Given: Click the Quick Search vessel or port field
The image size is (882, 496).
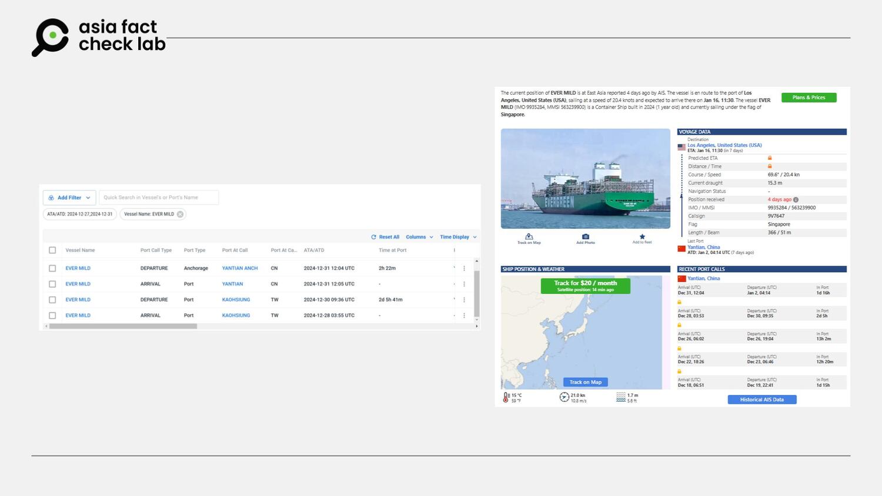Looking at the screenshot, I should [159, 197].
